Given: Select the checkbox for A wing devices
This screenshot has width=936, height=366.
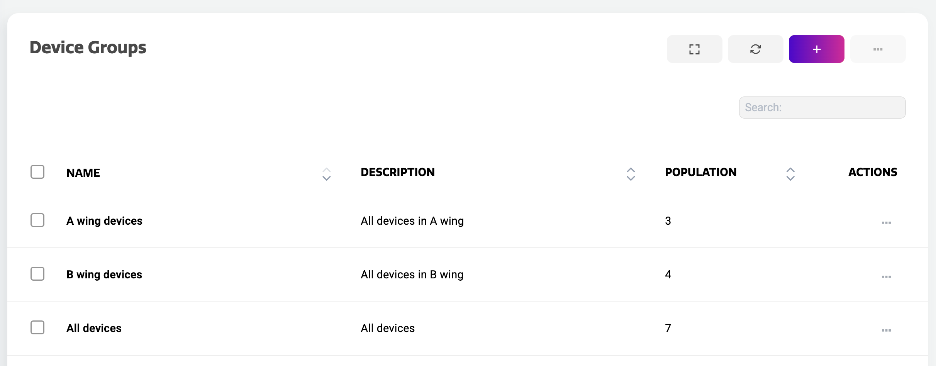Looking at the screenshot, I should [x=37, y=220].
